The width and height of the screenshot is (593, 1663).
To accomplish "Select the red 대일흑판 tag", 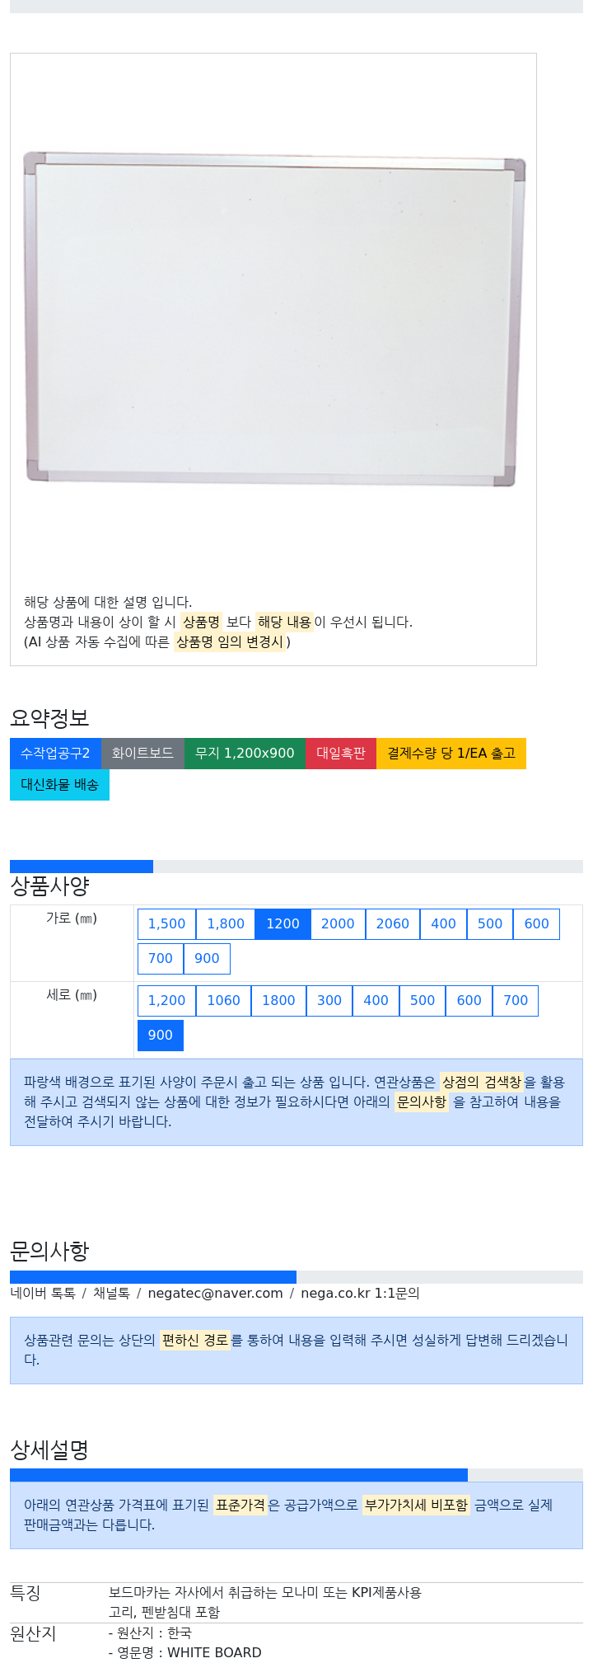I will (341, 753).
